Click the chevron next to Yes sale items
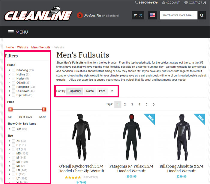 [x=9, y=129]
